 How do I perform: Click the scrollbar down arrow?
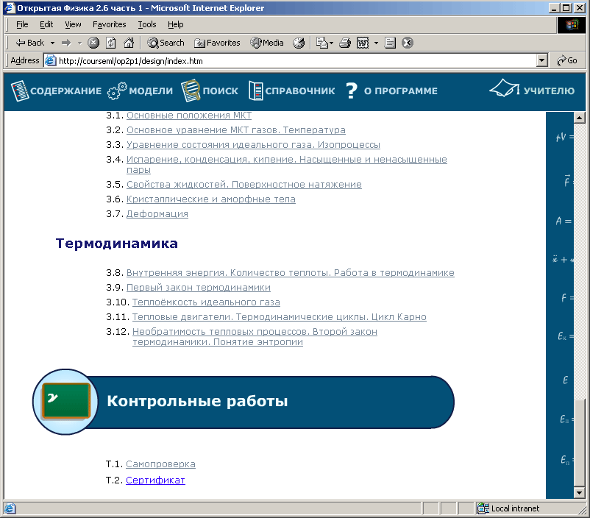[579, 492]
